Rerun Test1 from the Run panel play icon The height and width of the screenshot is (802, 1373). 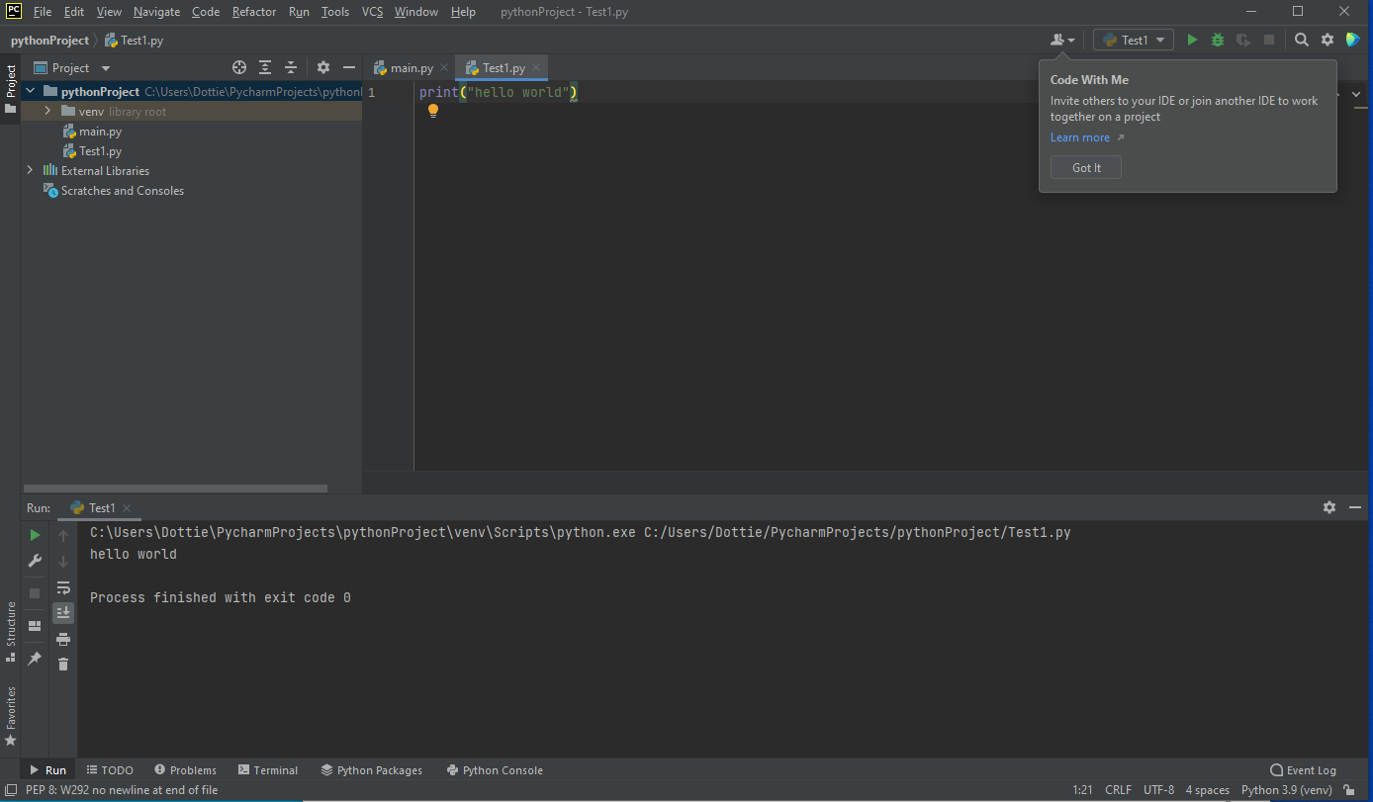coord(35,535)
